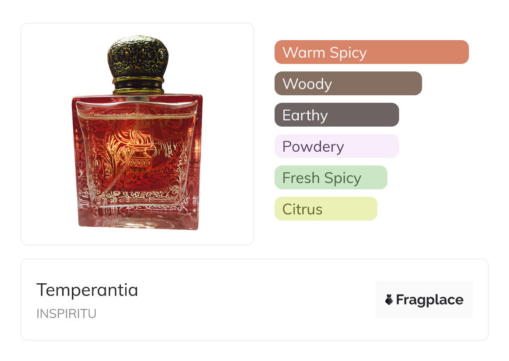509x361 pixels.
Task: Click the 'Warm Spicy' label text
Action: click(x=325, y=53)
